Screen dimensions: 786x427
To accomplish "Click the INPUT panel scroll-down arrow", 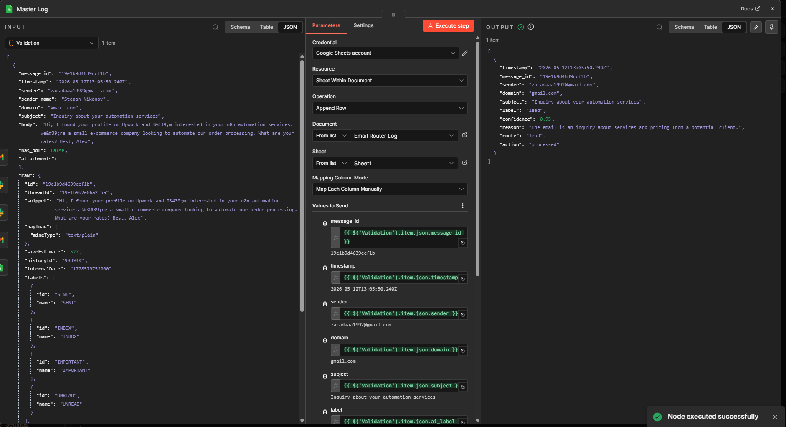I will click(x=302, y=421).
